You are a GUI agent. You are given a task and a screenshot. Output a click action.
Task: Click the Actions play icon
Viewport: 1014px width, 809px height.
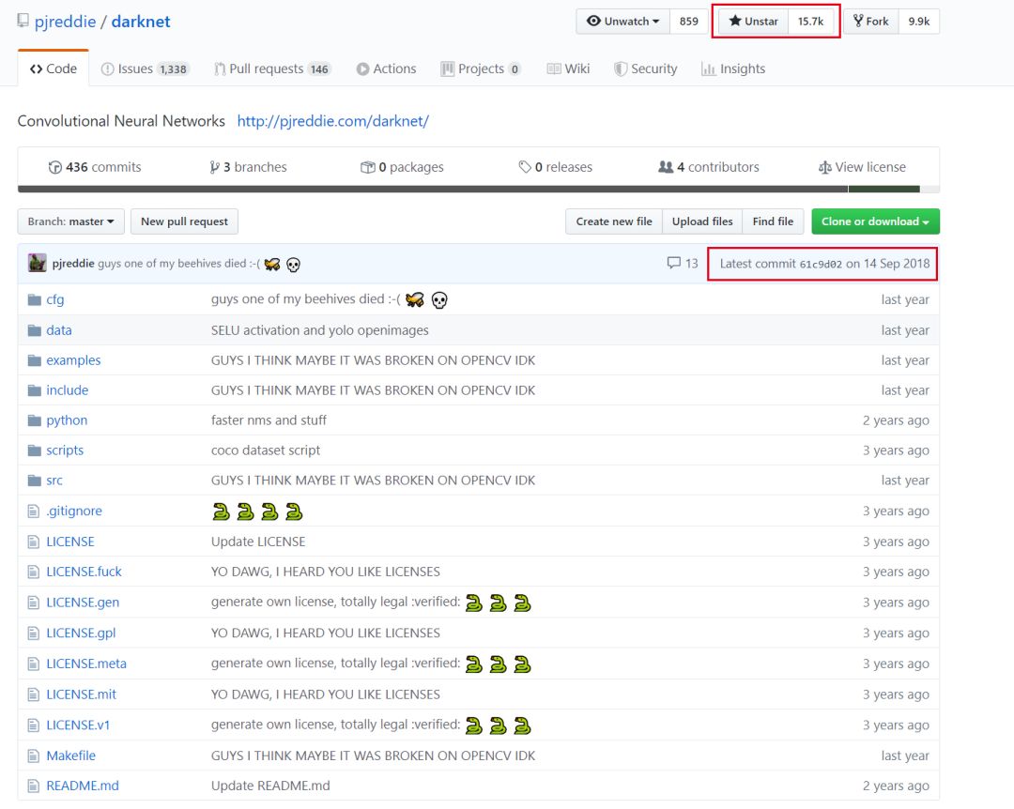[362, 69]
